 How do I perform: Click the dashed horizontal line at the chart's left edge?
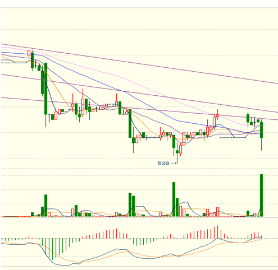tap(8, 63)
